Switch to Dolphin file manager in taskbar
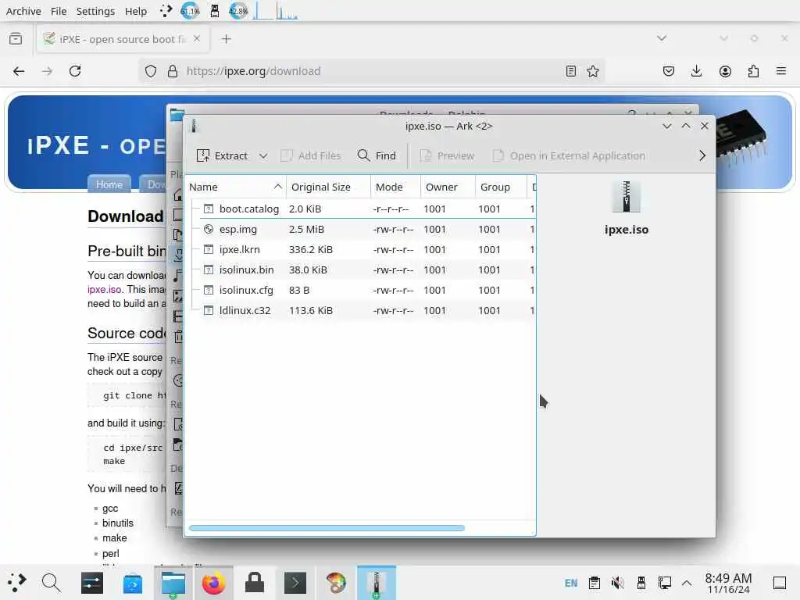The width and height of the screenshot is (800, 600). (173, 583)
